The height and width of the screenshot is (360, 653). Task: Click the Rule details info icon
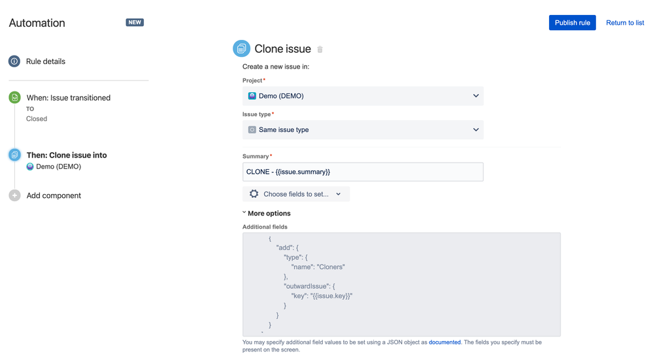click(14, 61)
